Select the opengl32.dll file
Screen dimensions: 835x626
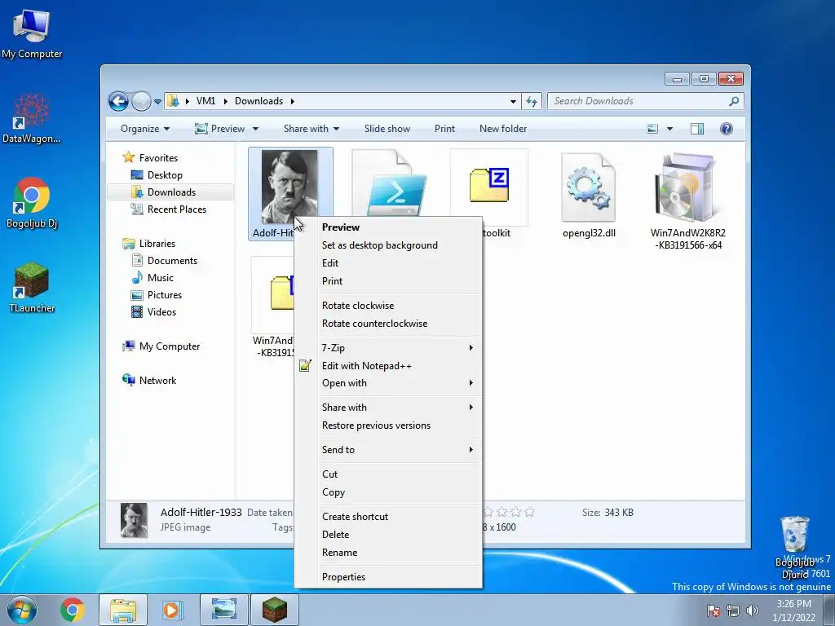coord(589,196)
